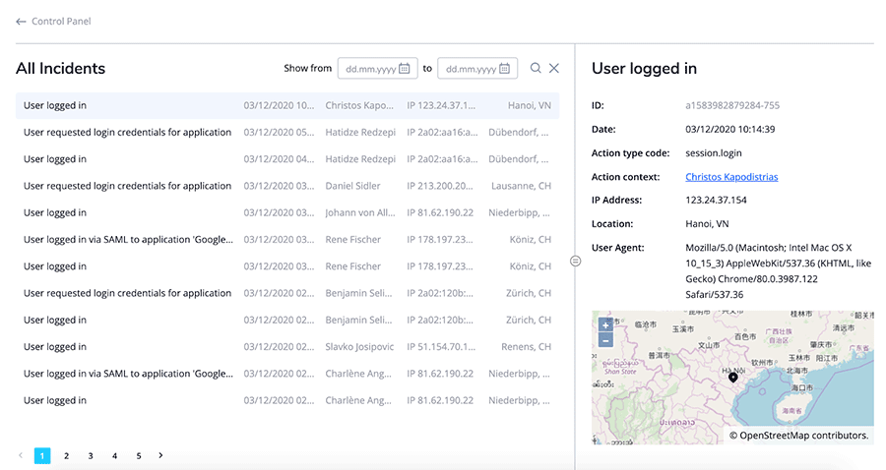Clear filter with the X icon

tap(554, 68)
